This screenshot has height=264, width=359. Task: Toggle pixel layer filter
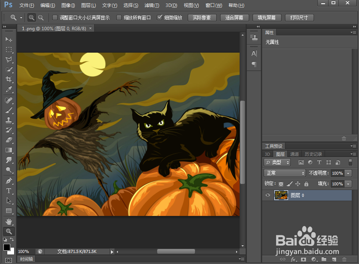(x=301, y=163)
